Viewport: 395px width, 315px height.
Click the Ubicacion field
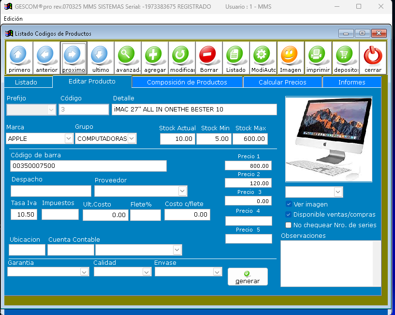click(27, 250)
